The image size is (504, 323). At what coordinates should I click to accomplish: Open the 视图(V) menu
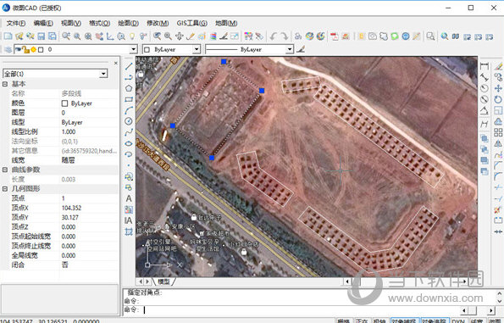(71, 23)
